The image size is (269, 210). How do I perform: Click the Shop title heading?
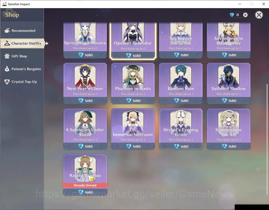pyautogui.click(x=12, y=15)
